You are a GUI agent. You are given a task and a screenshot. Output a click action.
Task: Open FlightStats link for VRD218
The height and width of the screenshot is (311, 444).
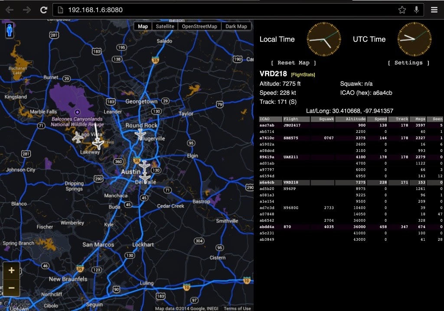[x=303, y=75]
